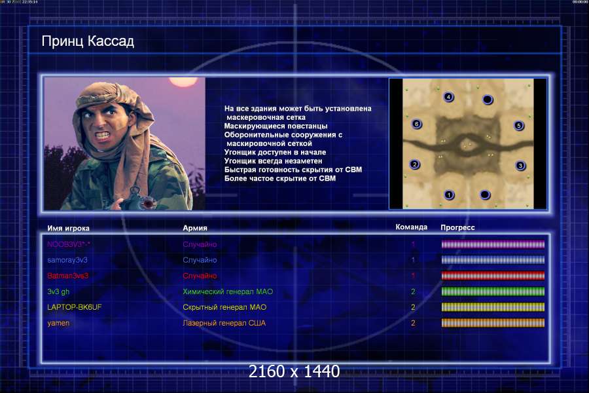Click the 3v3 gh green progress bar
589x393 pixels.
click(493, 291)
